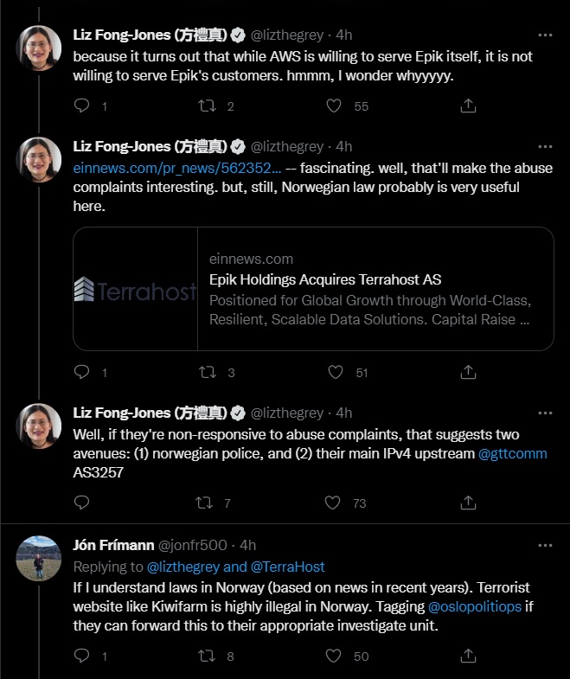Open the einnews.com/pr_news link
The height and width of the screenshot is (679, 570).
(177, 168)
